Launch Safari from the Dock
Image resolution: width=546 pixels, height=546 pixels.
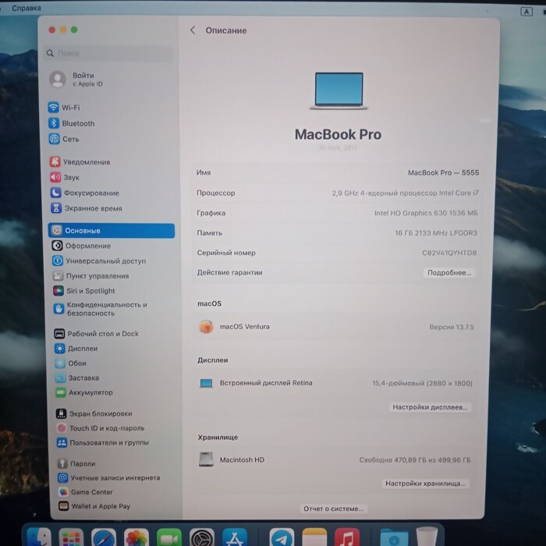coord(104,537)
